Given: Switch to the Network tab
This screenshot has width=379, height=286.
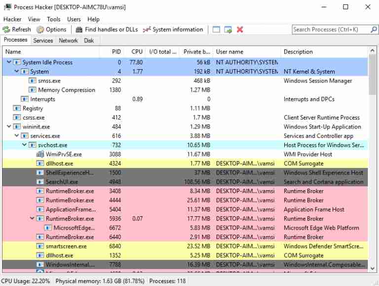Looking at the screenshot, I should 69,41.
